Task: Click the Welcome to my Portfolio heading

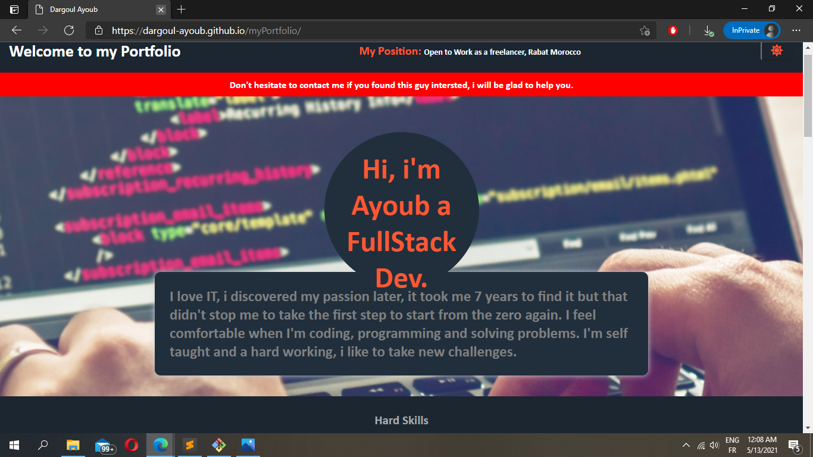Action: tap(95, 52)
